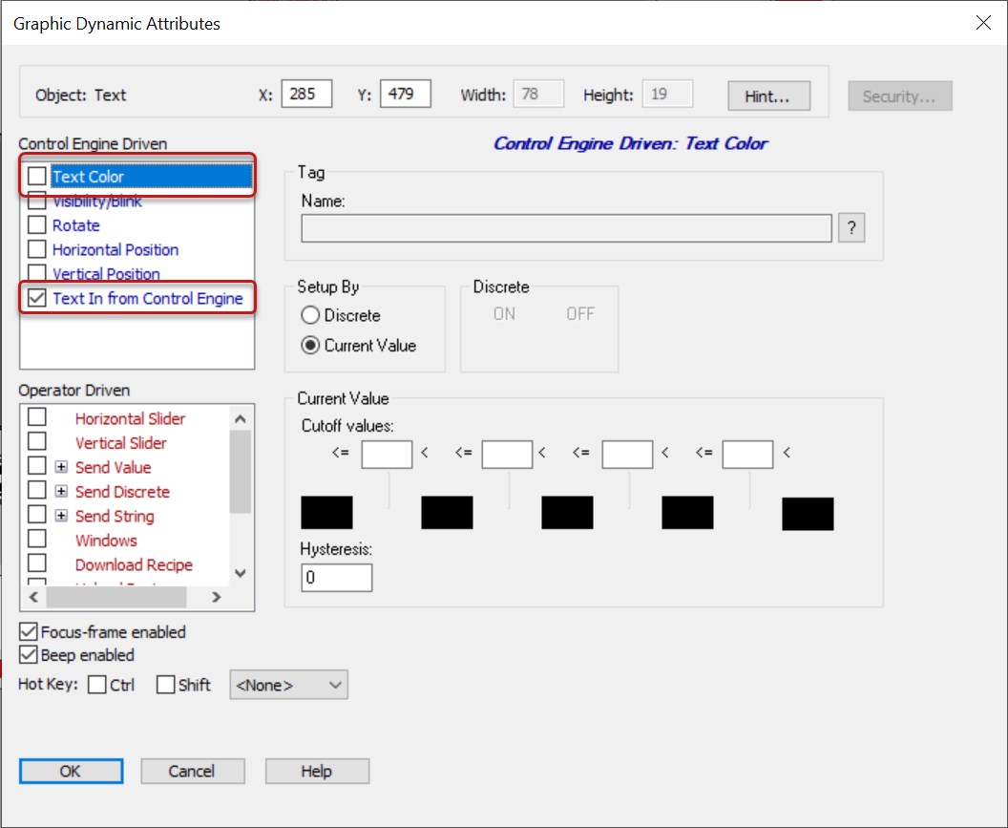Choose the Current Value radio option
Screen dimensions: 1008x828
[310, 346]
